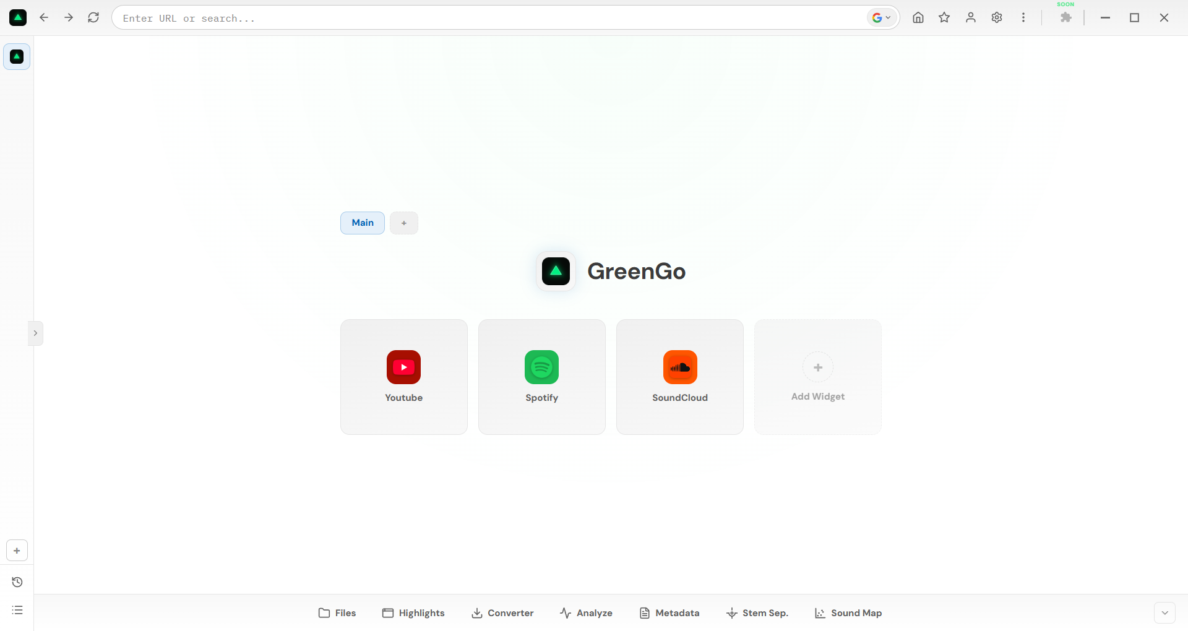The width and height of the screenshot is (1188, 631).
Task: Click the GreenGo logo icon at center
Action: click(556, 271)
